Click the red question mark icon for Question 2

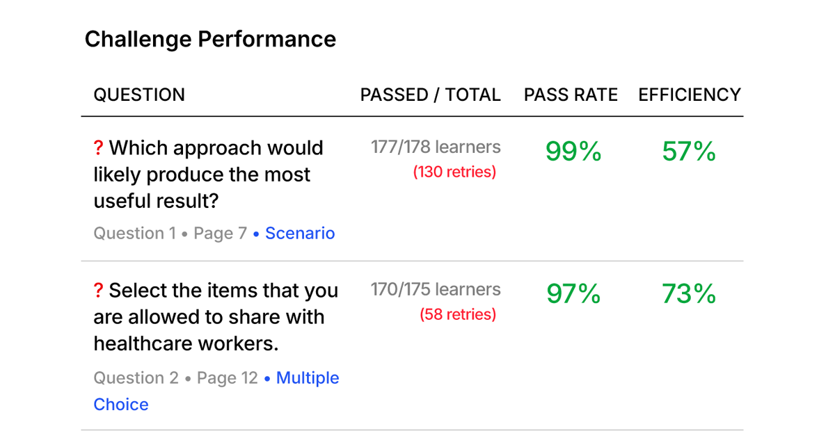click(98, 290)
